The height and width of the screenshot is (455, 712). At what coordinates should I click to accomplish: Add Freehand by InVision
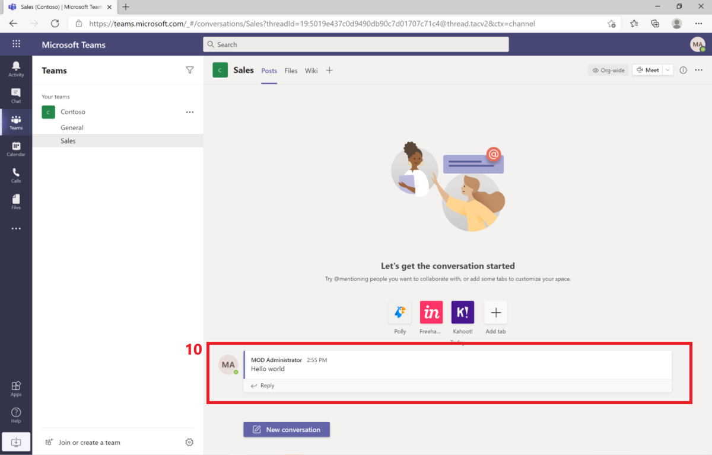431,312
